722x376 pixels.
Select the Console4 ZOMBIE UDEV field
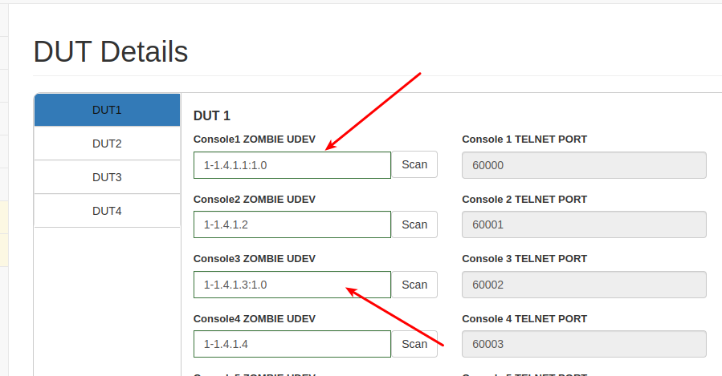pos(292,344)
